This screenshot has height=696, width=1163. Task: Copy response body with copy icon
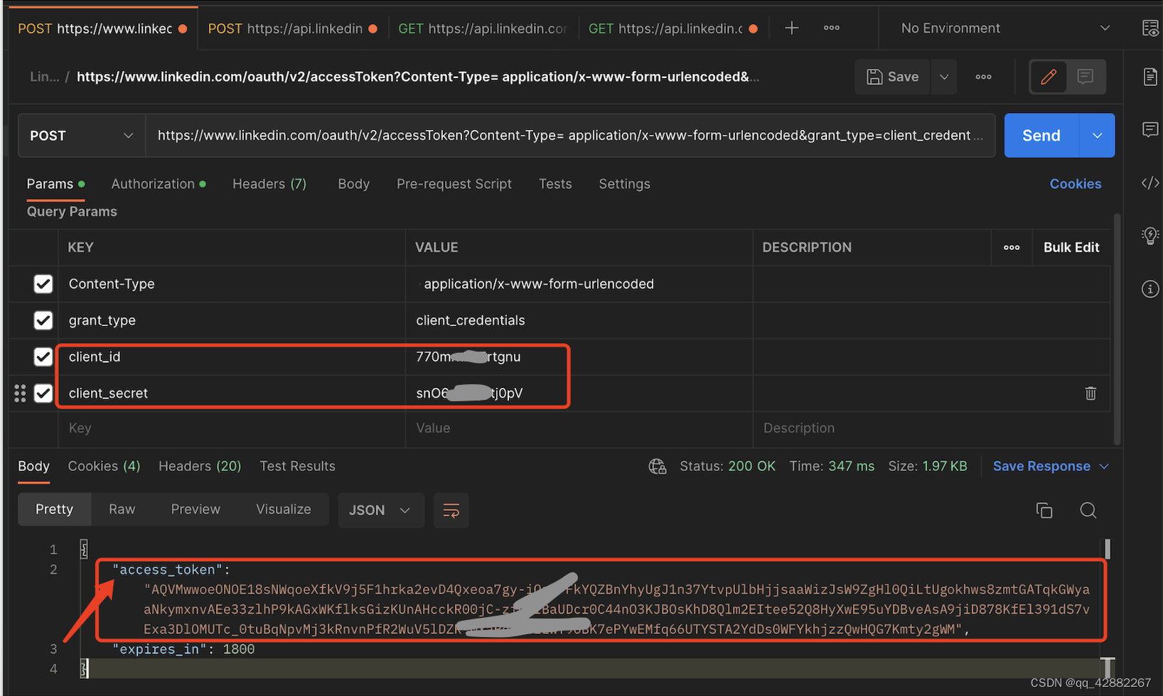pos(1044,510)
